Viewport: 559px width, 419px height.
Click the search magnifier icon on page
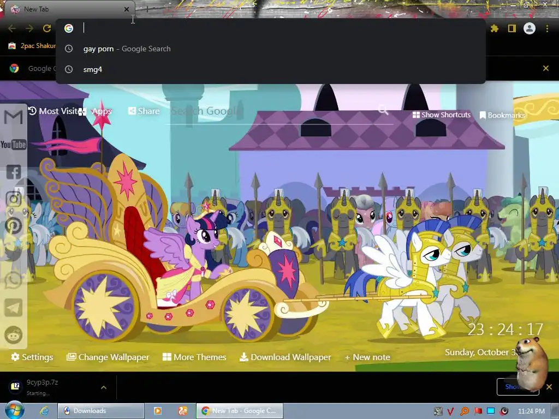coord(383,110)
